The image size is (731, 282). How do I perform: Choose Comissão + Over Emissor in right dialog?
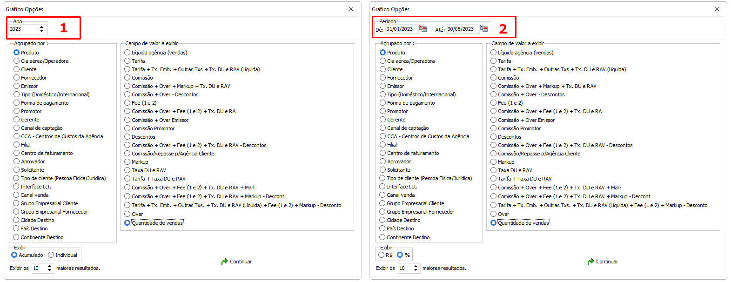[x=523, y=120]
